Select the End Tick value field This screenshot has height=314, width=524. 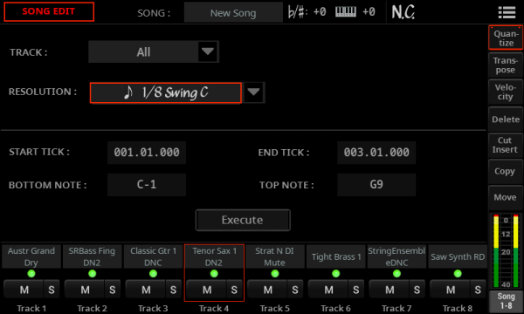click(376, 153)
